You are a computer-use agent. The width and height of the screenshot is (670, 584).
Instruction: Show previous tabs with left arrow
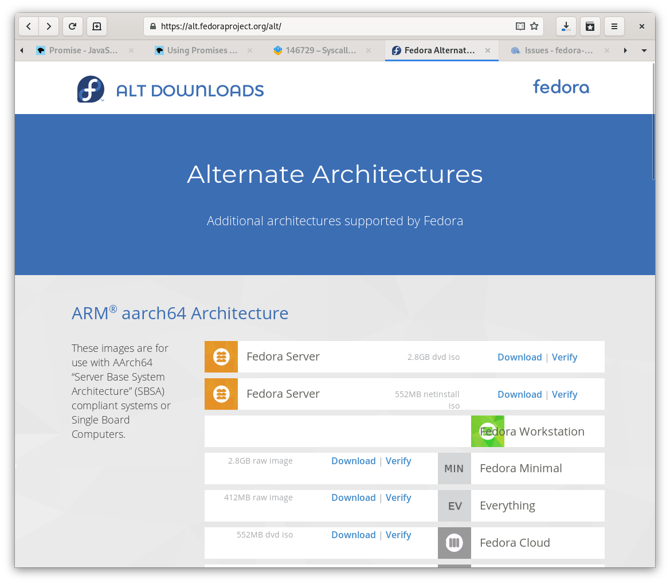22,50
